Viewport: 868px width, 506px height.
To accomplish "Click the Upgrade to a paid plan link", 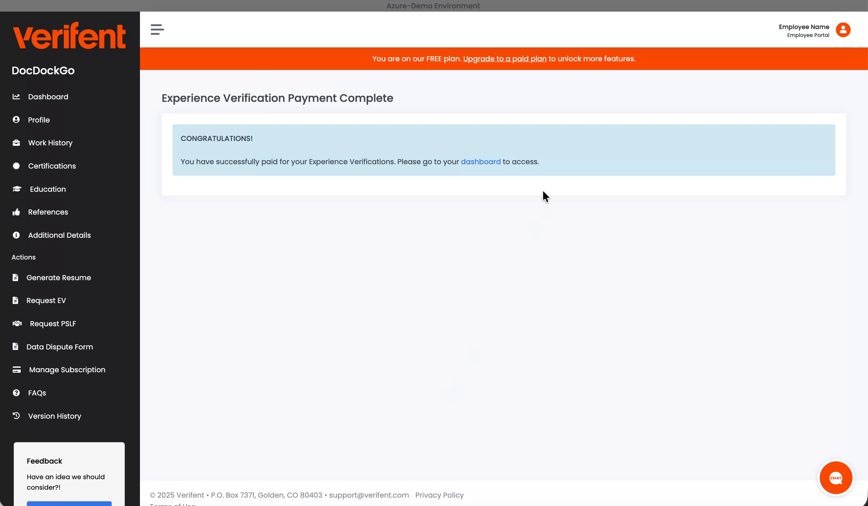I will pos(505,58).
